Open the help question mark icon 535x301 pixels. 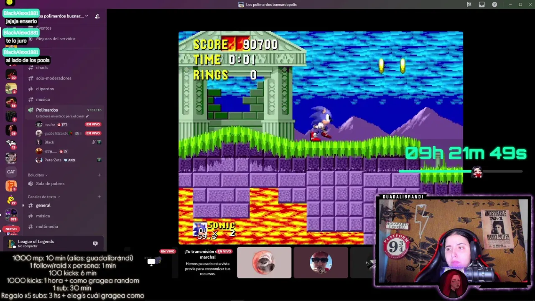tap(494, 5)
